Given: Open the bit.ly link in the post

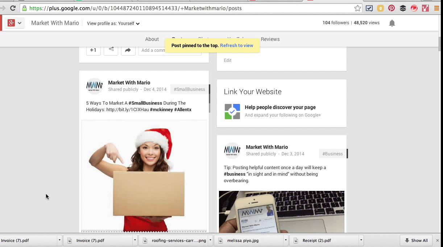Looking at the screenshot, I should coord(128,109).
